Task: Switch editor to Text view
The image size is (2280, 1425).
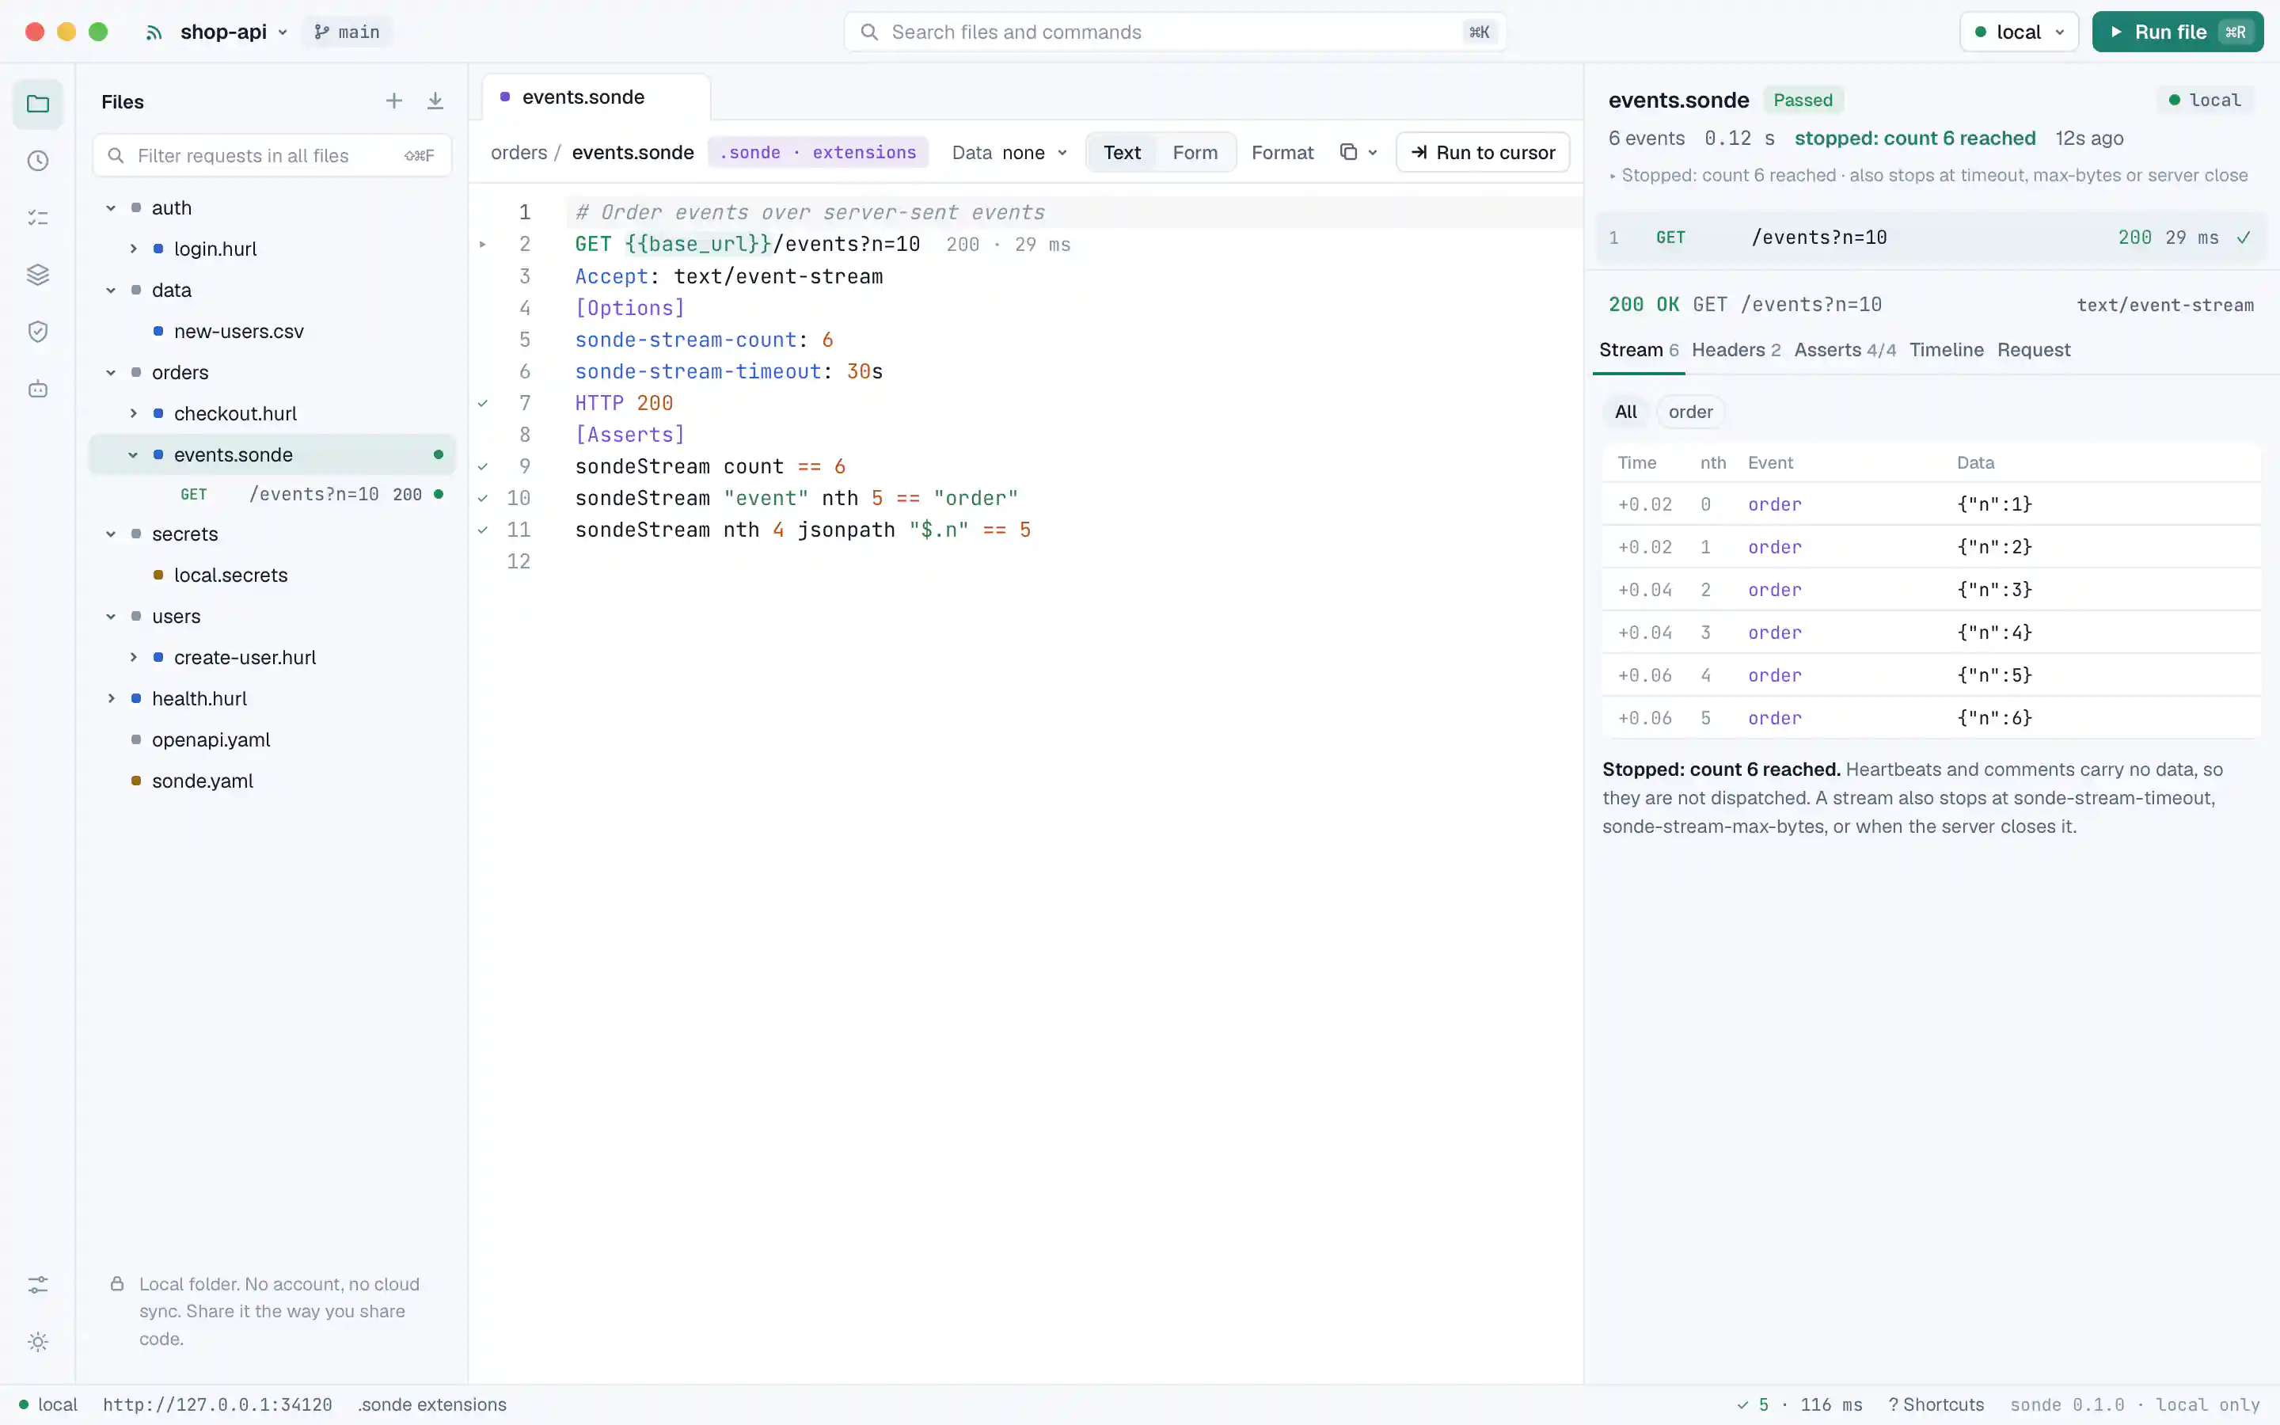Action: (x=1121, y=153)
